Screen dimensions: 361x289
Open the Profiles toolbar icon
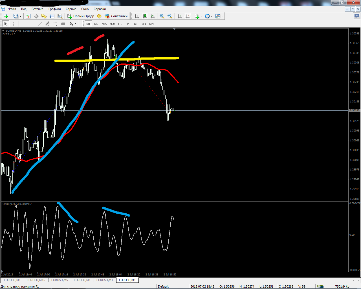pos(16,16)
